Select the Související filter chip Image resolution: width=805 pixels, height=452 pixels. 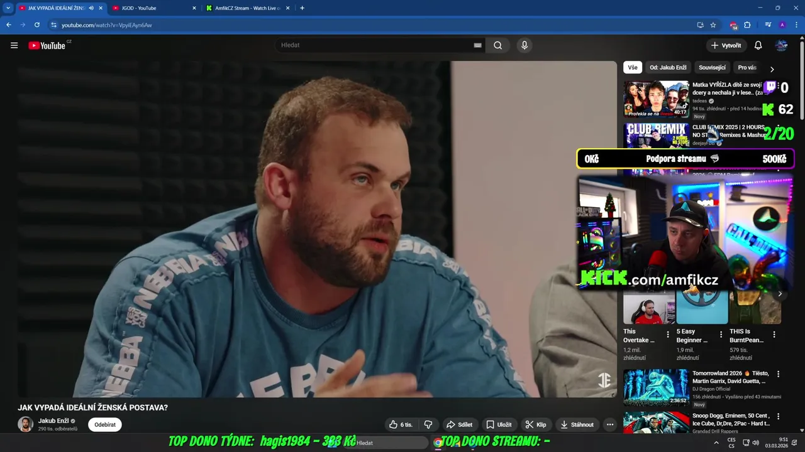(712, 67)
